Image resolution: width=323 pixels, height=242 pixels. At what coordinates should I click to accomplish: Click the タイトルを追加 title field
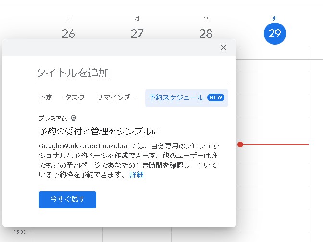(131, 73)
